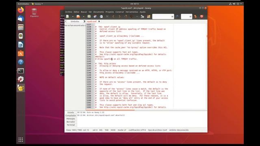Switch to the Borrador message tab
This screenshot has height=146, width=260.
pyautogui.click(x=71, y=122)
